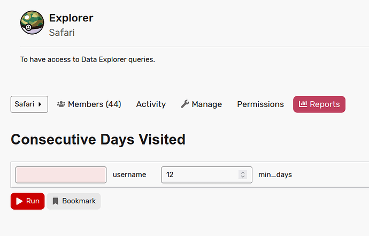The image size is (369, 236).
Task: Go to the Permissions tab
Action: (260, 104)
